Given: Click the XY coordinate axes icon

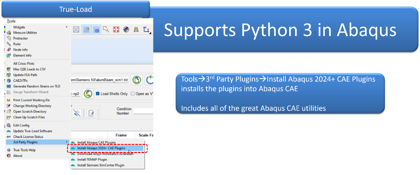Looking at the screenshot, I should click(x=146, y=29).
